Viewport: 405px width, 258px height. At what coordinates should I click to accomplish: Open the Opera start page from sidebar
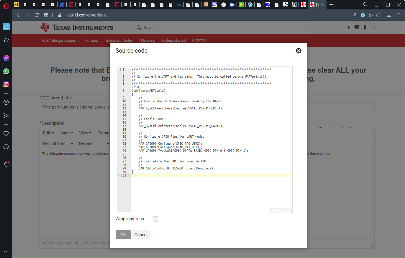pyautogui.click(x=6, y=27)
